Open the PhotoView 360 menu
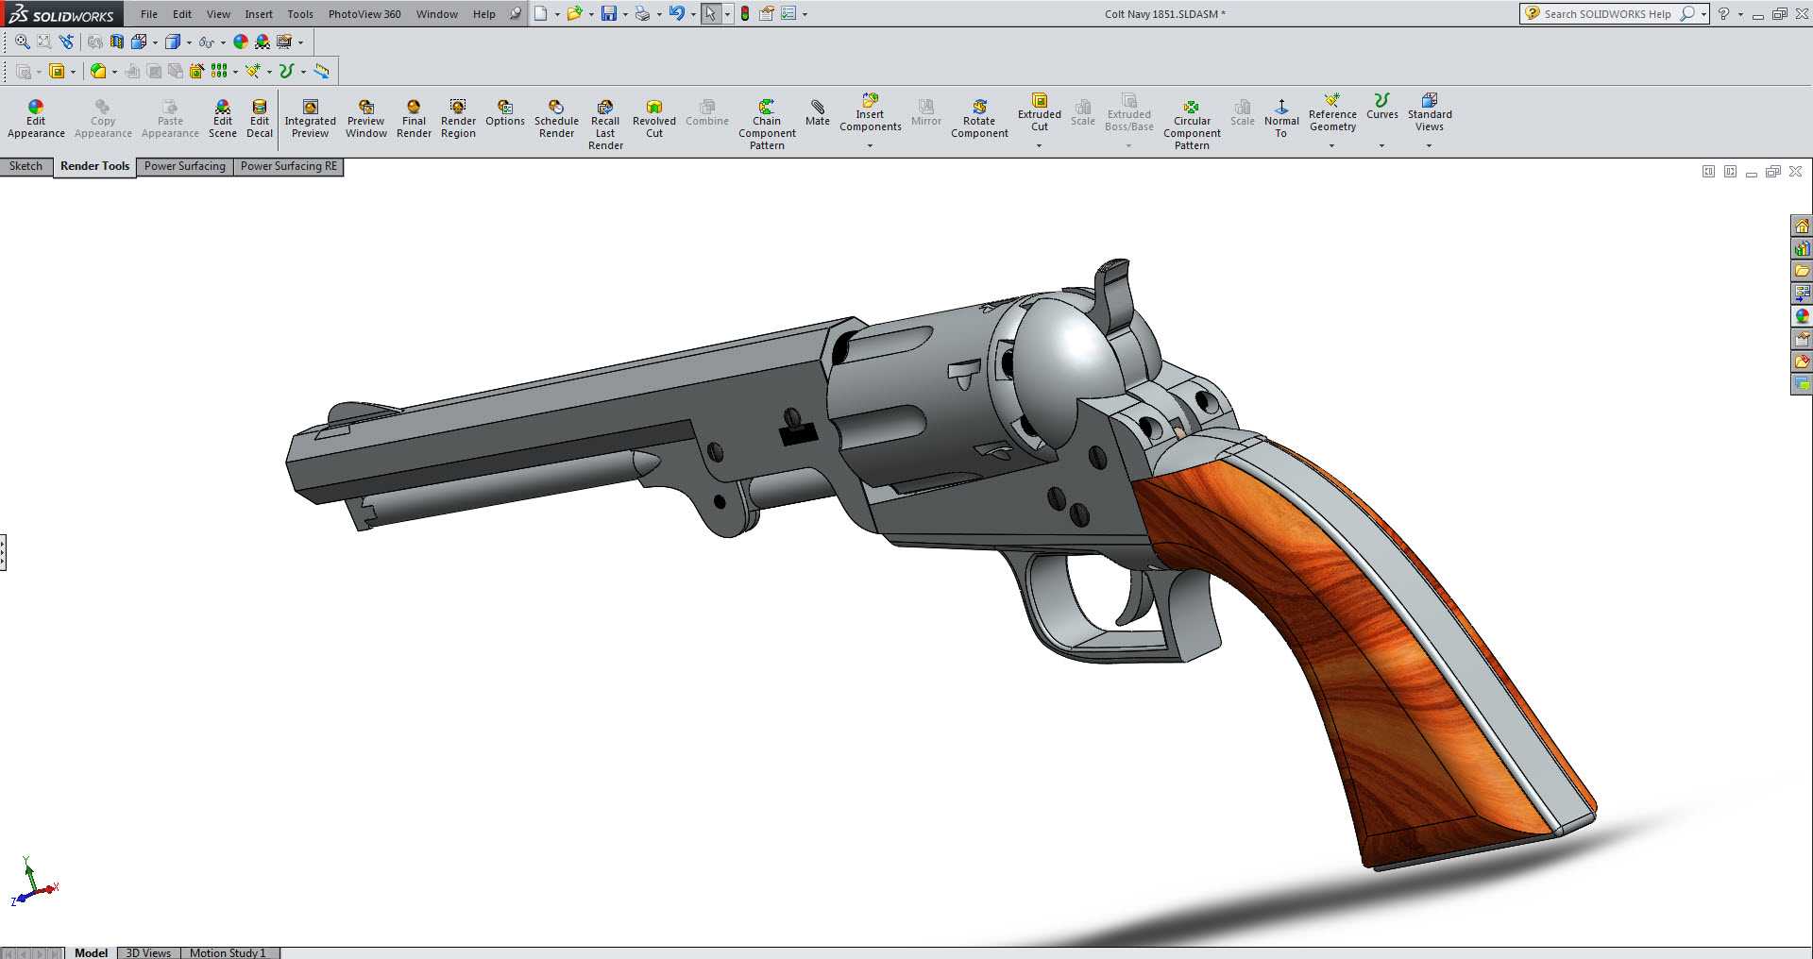 364,14
